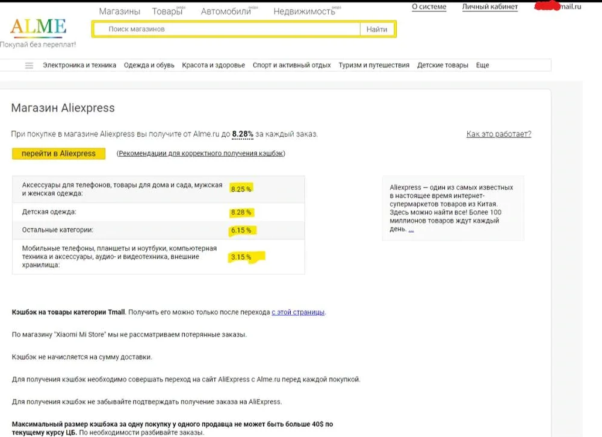Select the Xiaomi Mi Store notice text
This screenshot has height=437, width=602.
point(129,335)
